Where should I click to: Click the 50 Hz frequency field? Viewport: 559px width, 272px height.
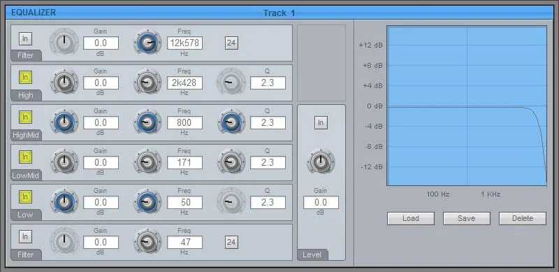[x=184, y=202]
